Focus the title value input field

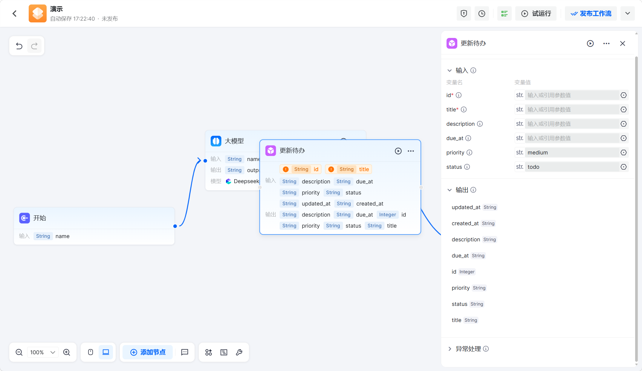pyautogui.click(x=572, y=110)
